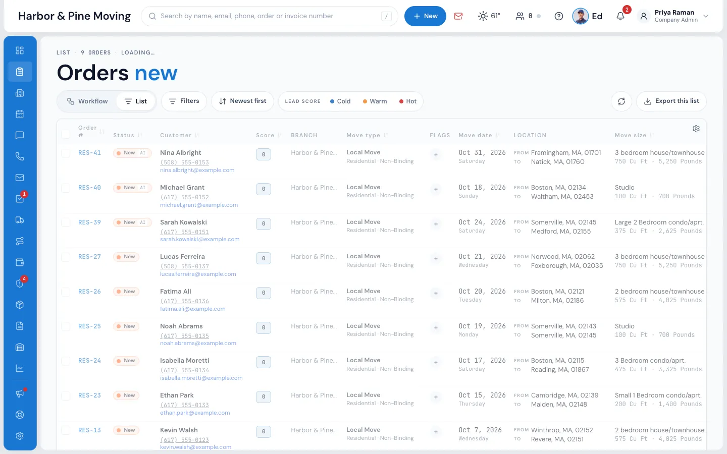Refresh the orders list

click(621, 101)
